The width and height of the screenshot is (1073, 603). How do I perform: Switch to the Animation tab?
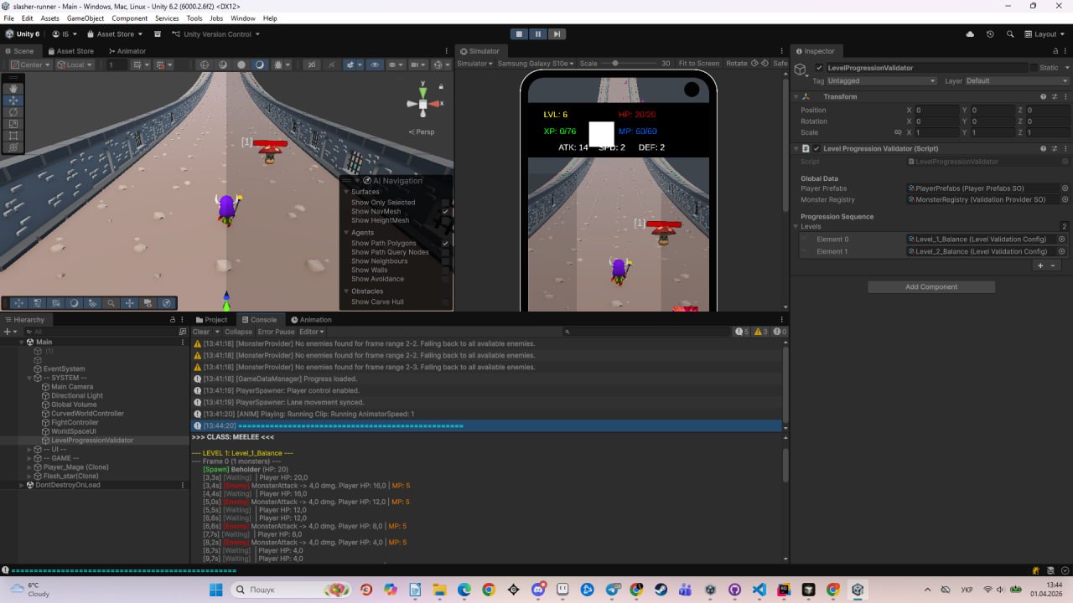point(311,320)
